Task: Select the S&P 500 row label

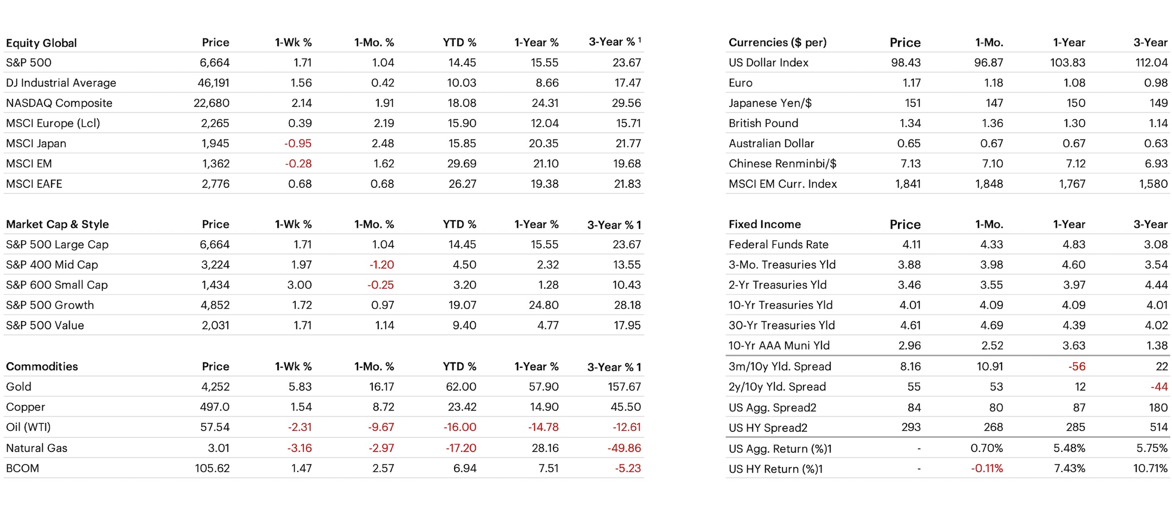Action: [x=29, y=62]
